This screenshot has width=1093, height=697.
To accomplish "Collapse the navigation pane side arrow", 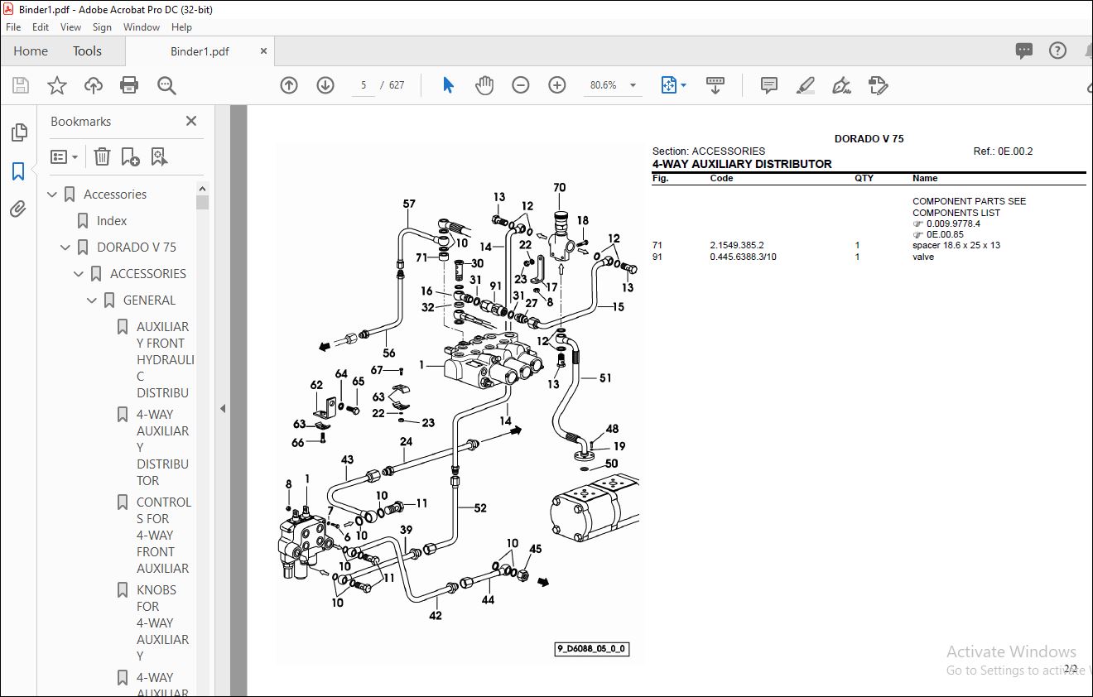I will pyautogui.click(x=222, y=408).
